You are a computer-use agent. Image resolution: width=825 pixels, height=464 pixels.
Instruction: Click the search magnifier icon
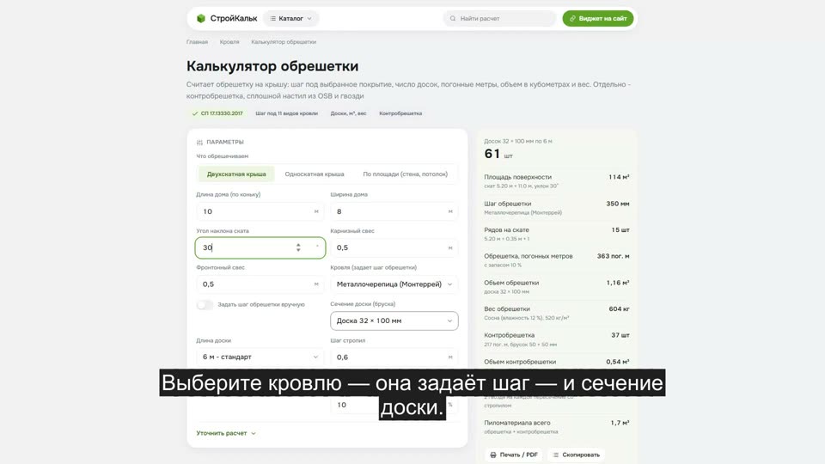[453, 18]
